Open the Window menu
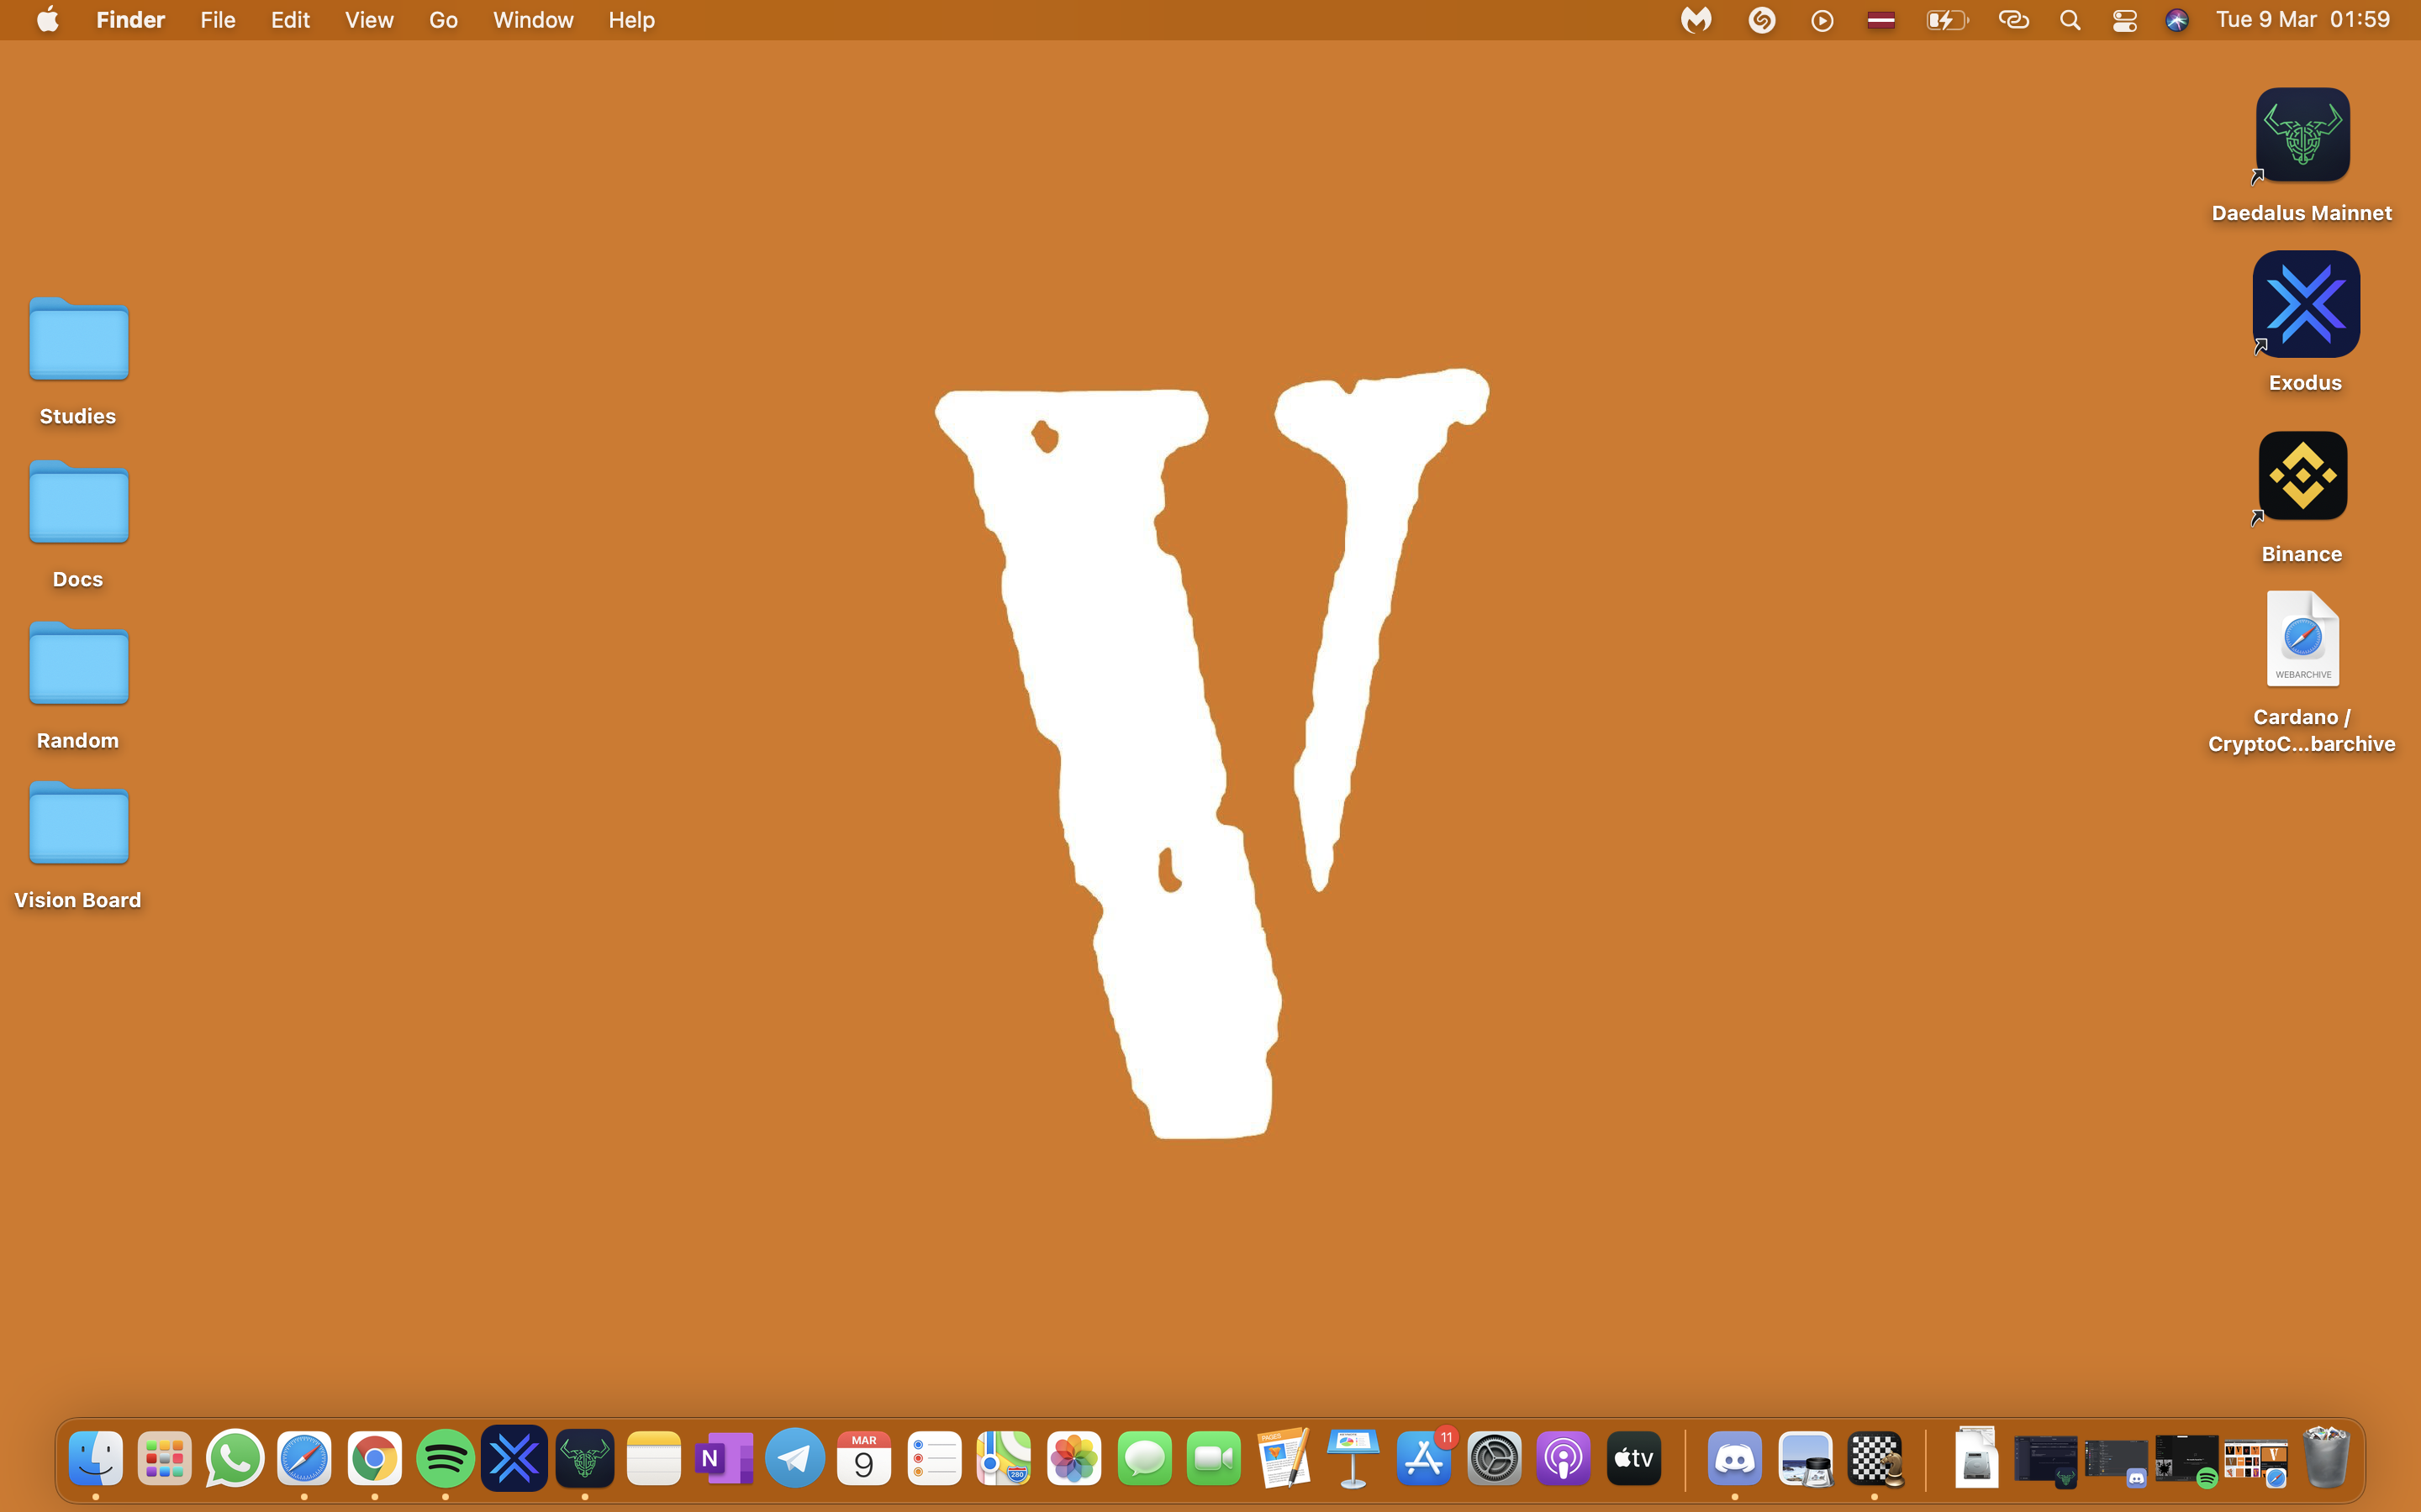 [533, 20]
